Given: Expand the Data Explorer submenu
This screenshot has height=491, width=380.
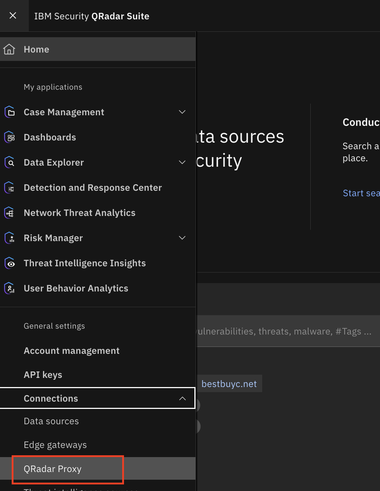Looking at the screenshot, I should click(x=182, y=162).
